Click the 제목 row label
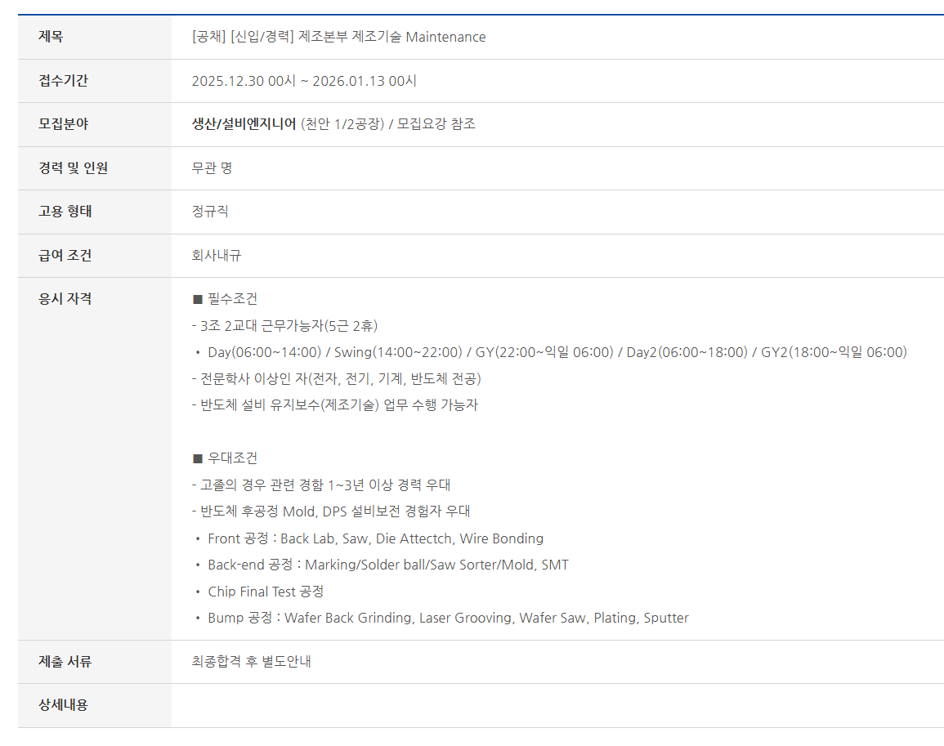 pyautogui.click(x=51, y=37)
